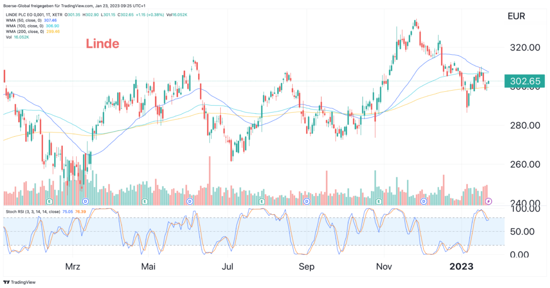The height and width of the screenshot is (288, 550).
Task: Click the current price label 302.65
Action: pos(524,82)
